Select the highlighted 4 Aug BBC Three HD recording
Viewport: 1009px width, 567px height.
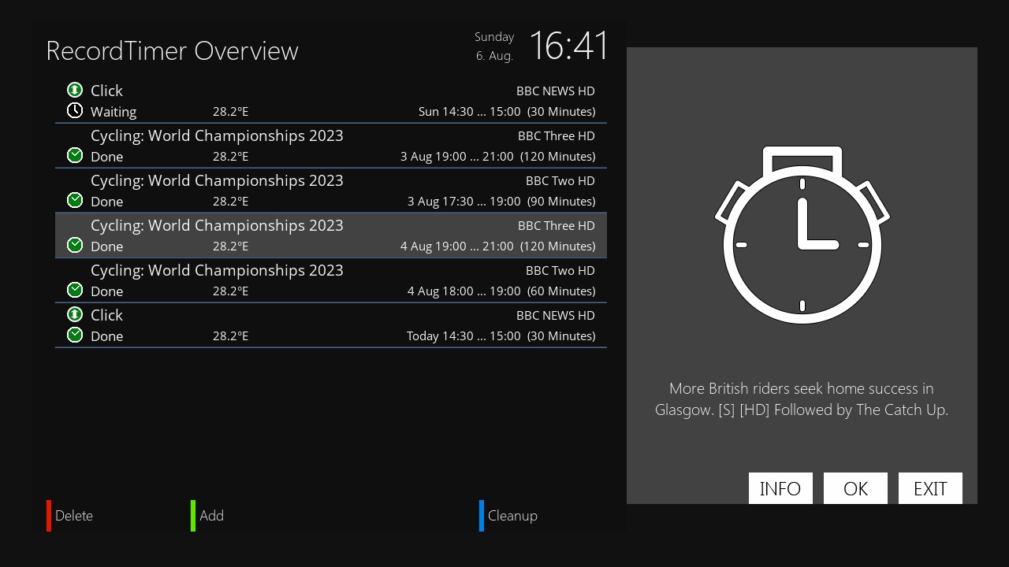[x=331, y=235]
